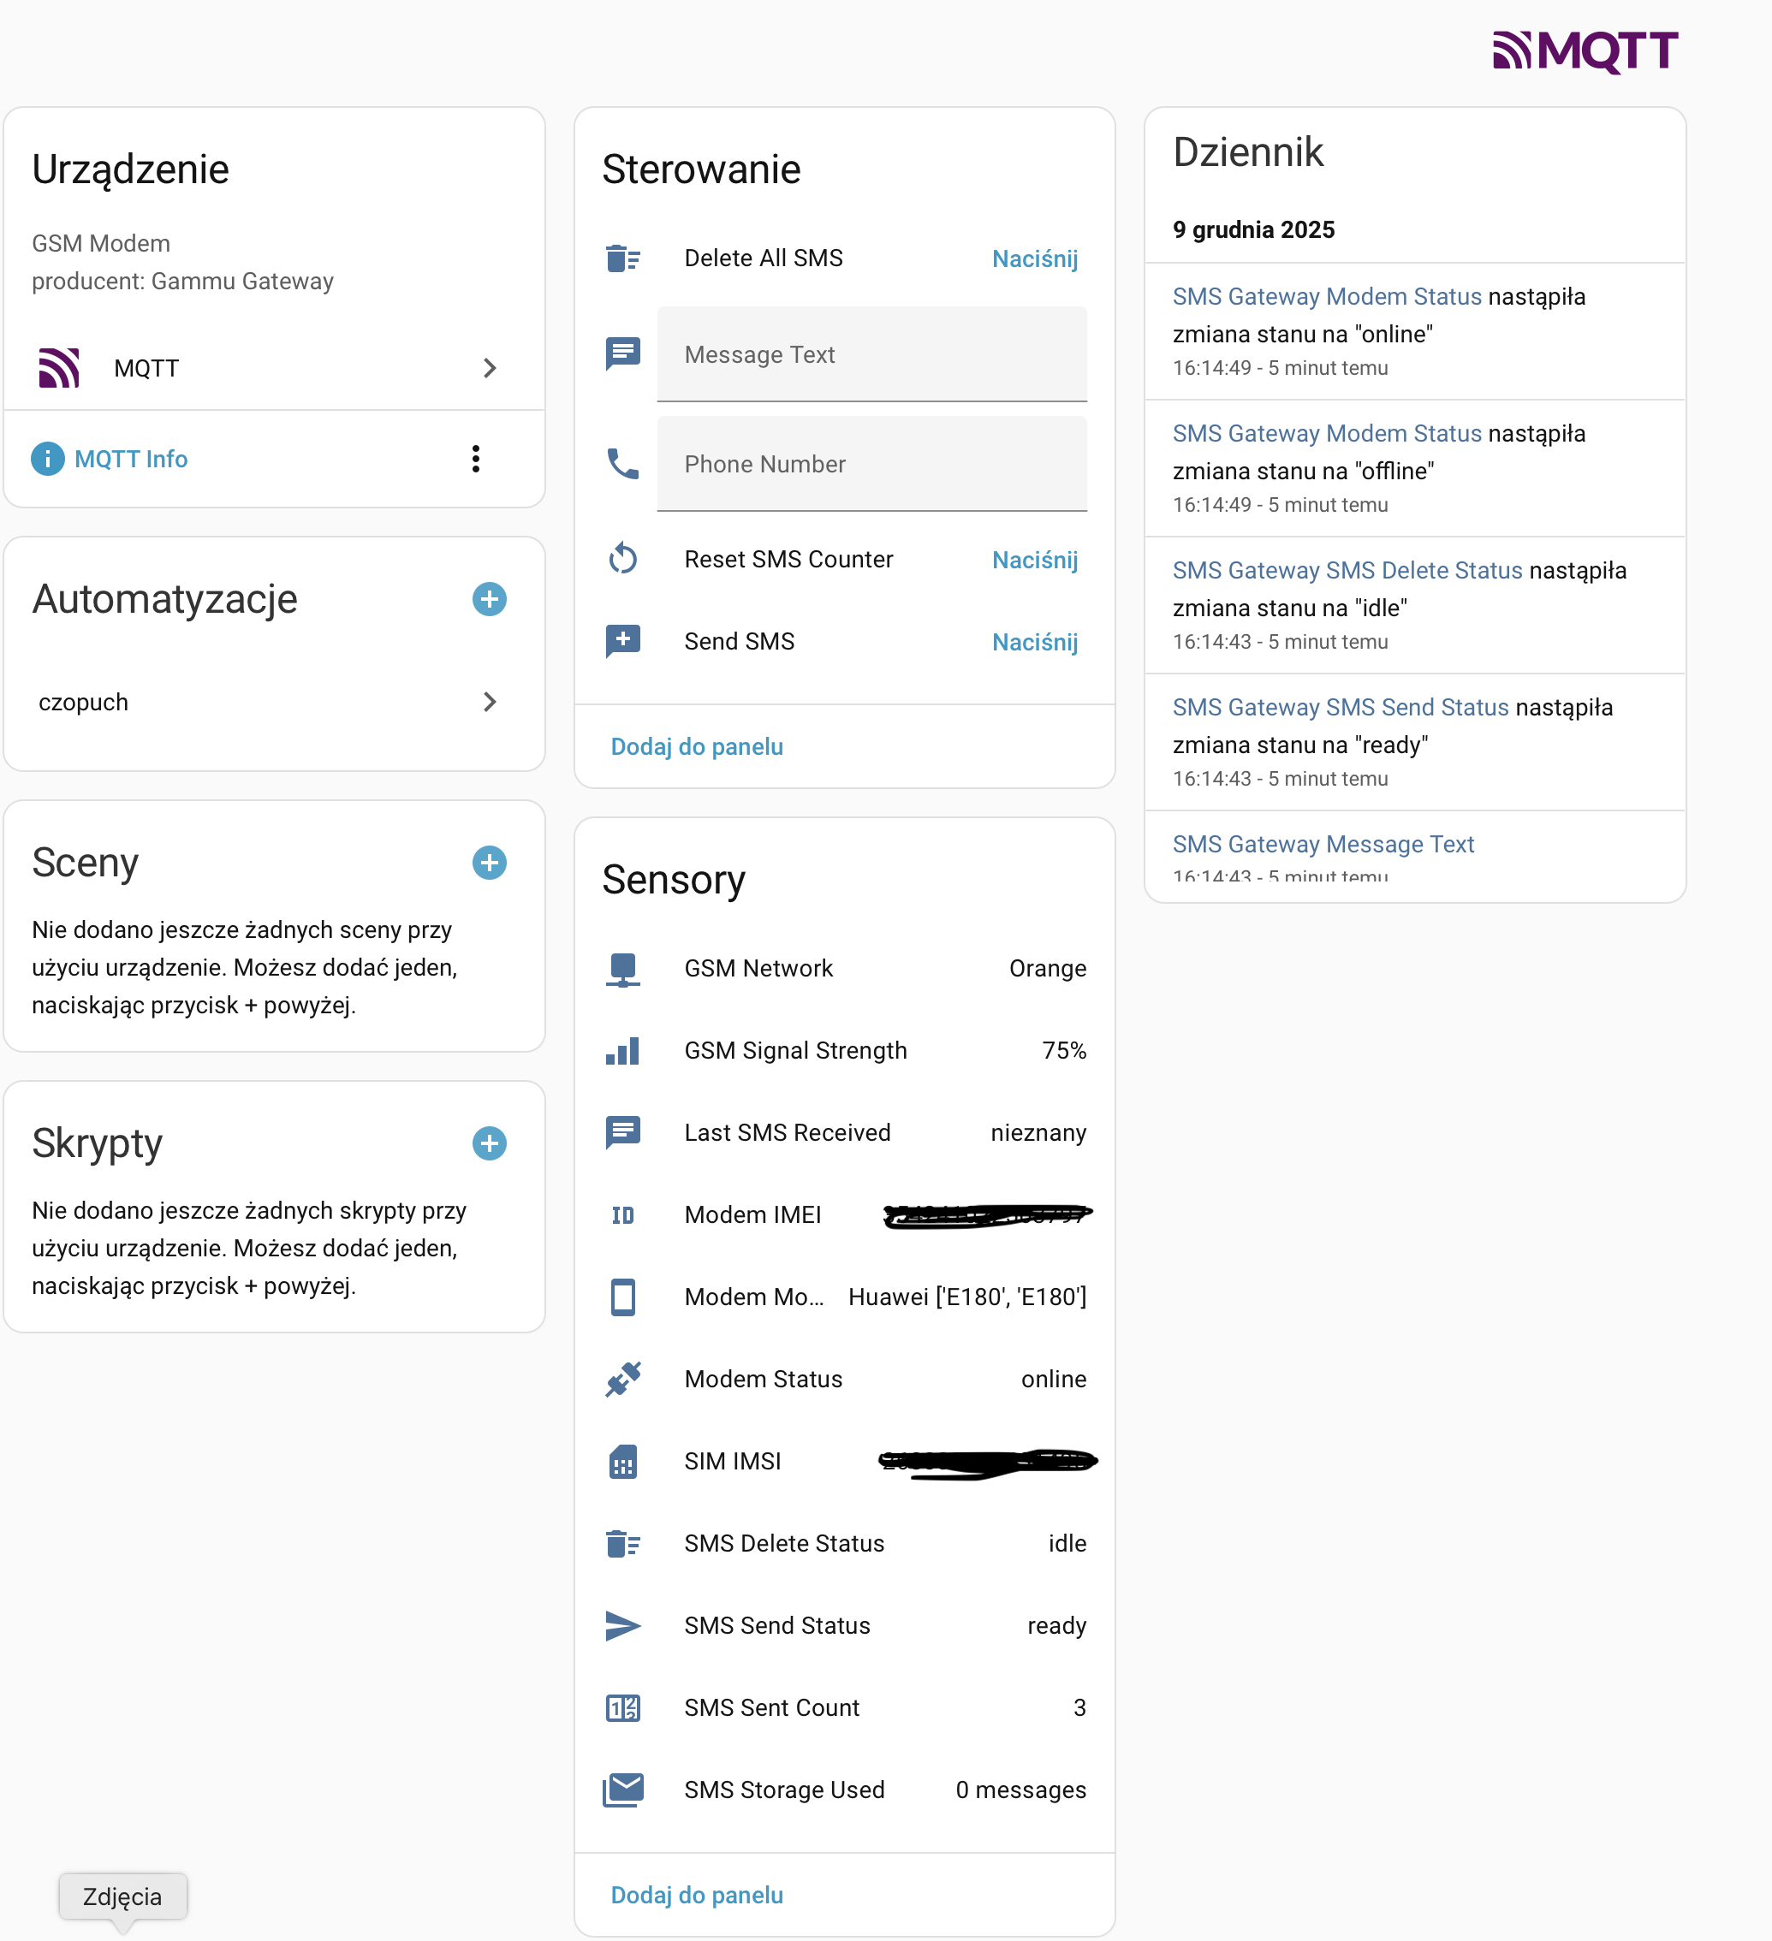The height and width of the screenshot is (1941, 1772).
Task: Click the GSM Signal Strength bars icon
Action: coord(623,1050)
